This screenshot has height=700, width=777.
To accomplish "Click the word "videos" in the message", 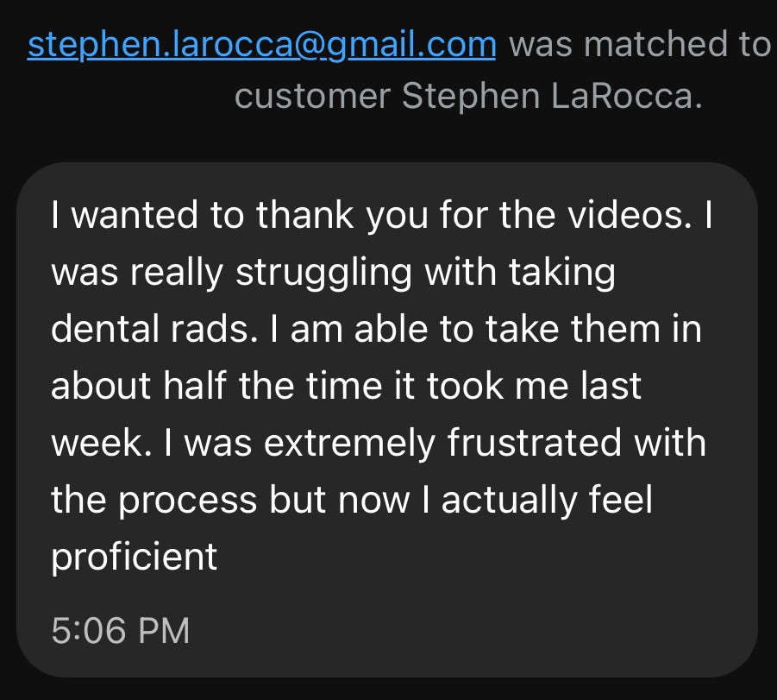I will (630, 216).
